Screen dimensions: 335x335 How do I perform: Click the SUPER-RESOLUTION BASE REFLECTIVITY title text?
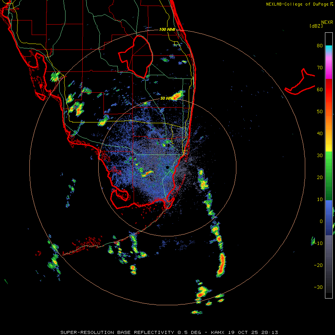117,332
